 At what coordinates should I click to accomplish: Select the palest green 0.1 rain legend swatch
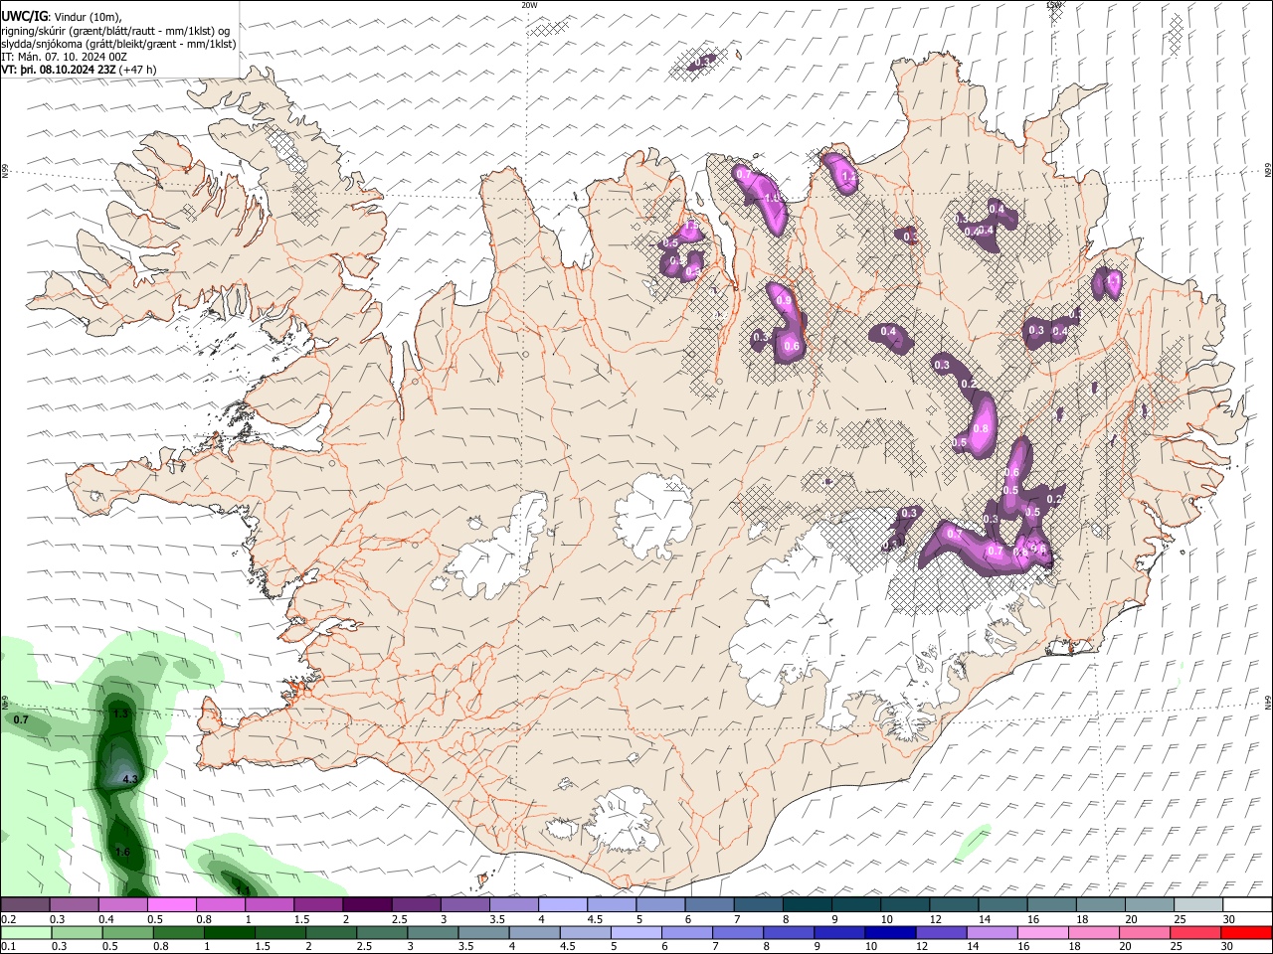click(25, 932)
